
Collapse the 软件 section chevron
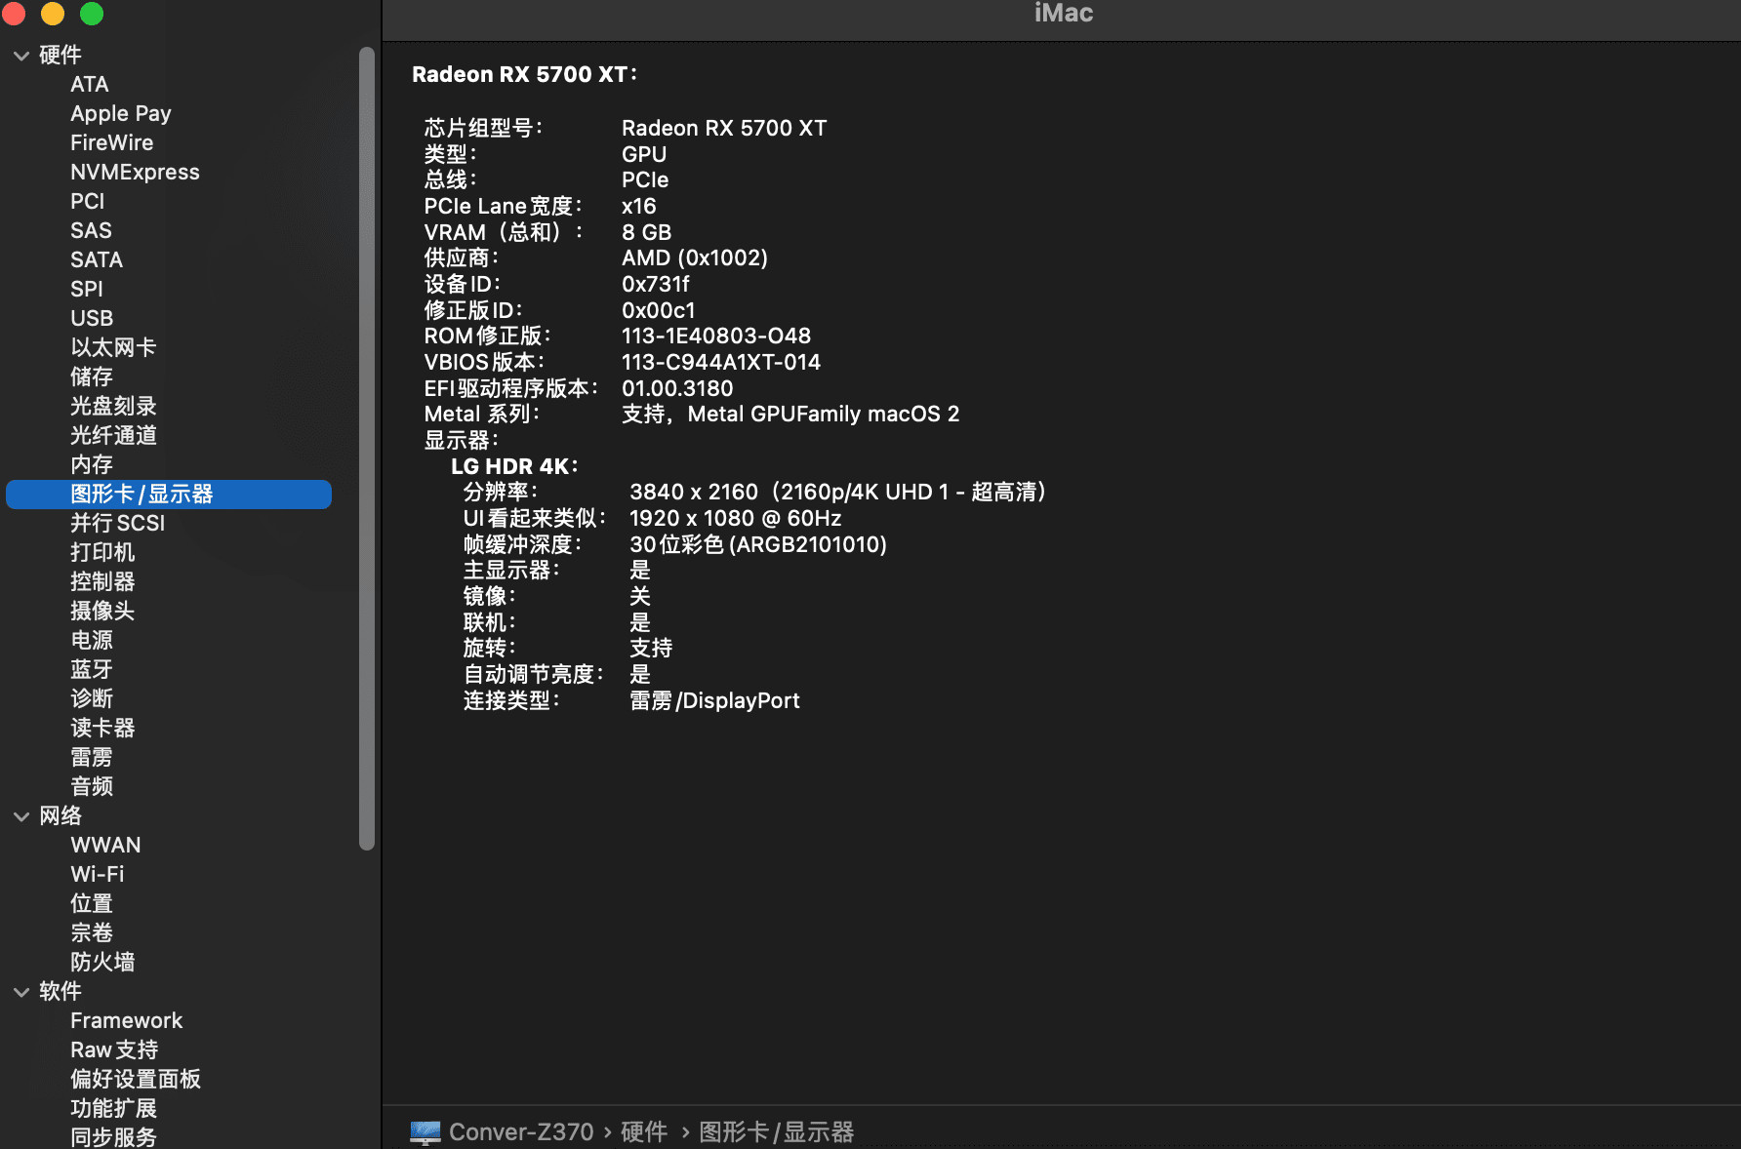(x=21, y=992)
